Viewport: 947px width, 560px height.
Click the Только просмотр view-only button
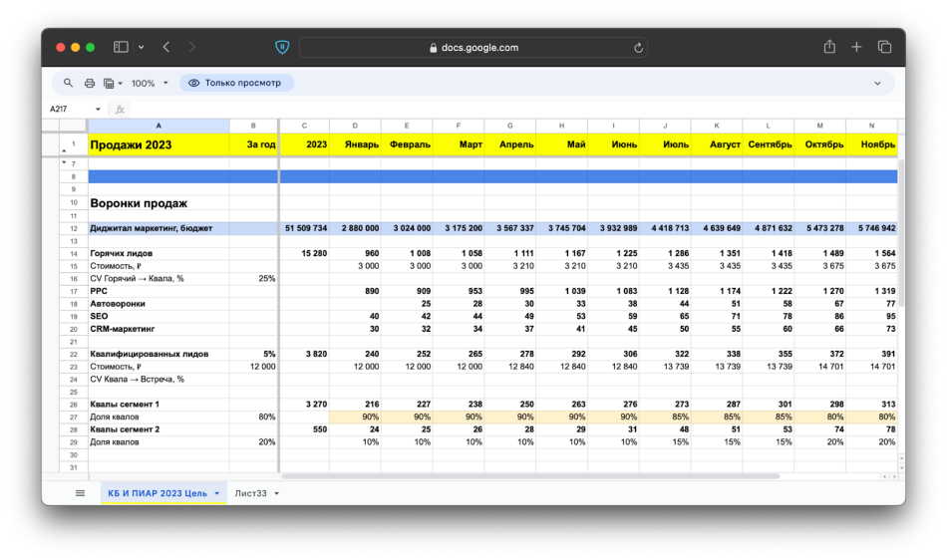(x=236, y=83)
